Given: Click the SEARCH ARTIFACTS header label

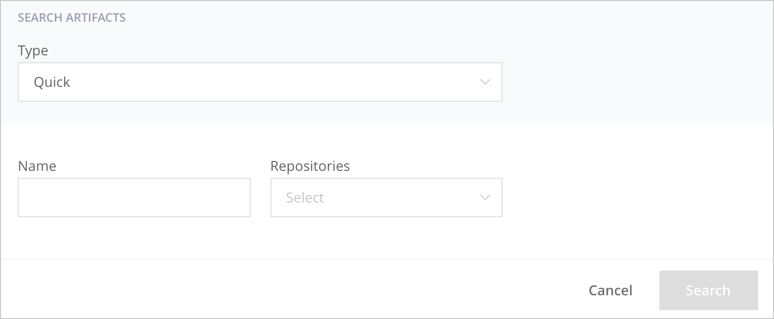Looking at the screenshot, I should 72,17.
